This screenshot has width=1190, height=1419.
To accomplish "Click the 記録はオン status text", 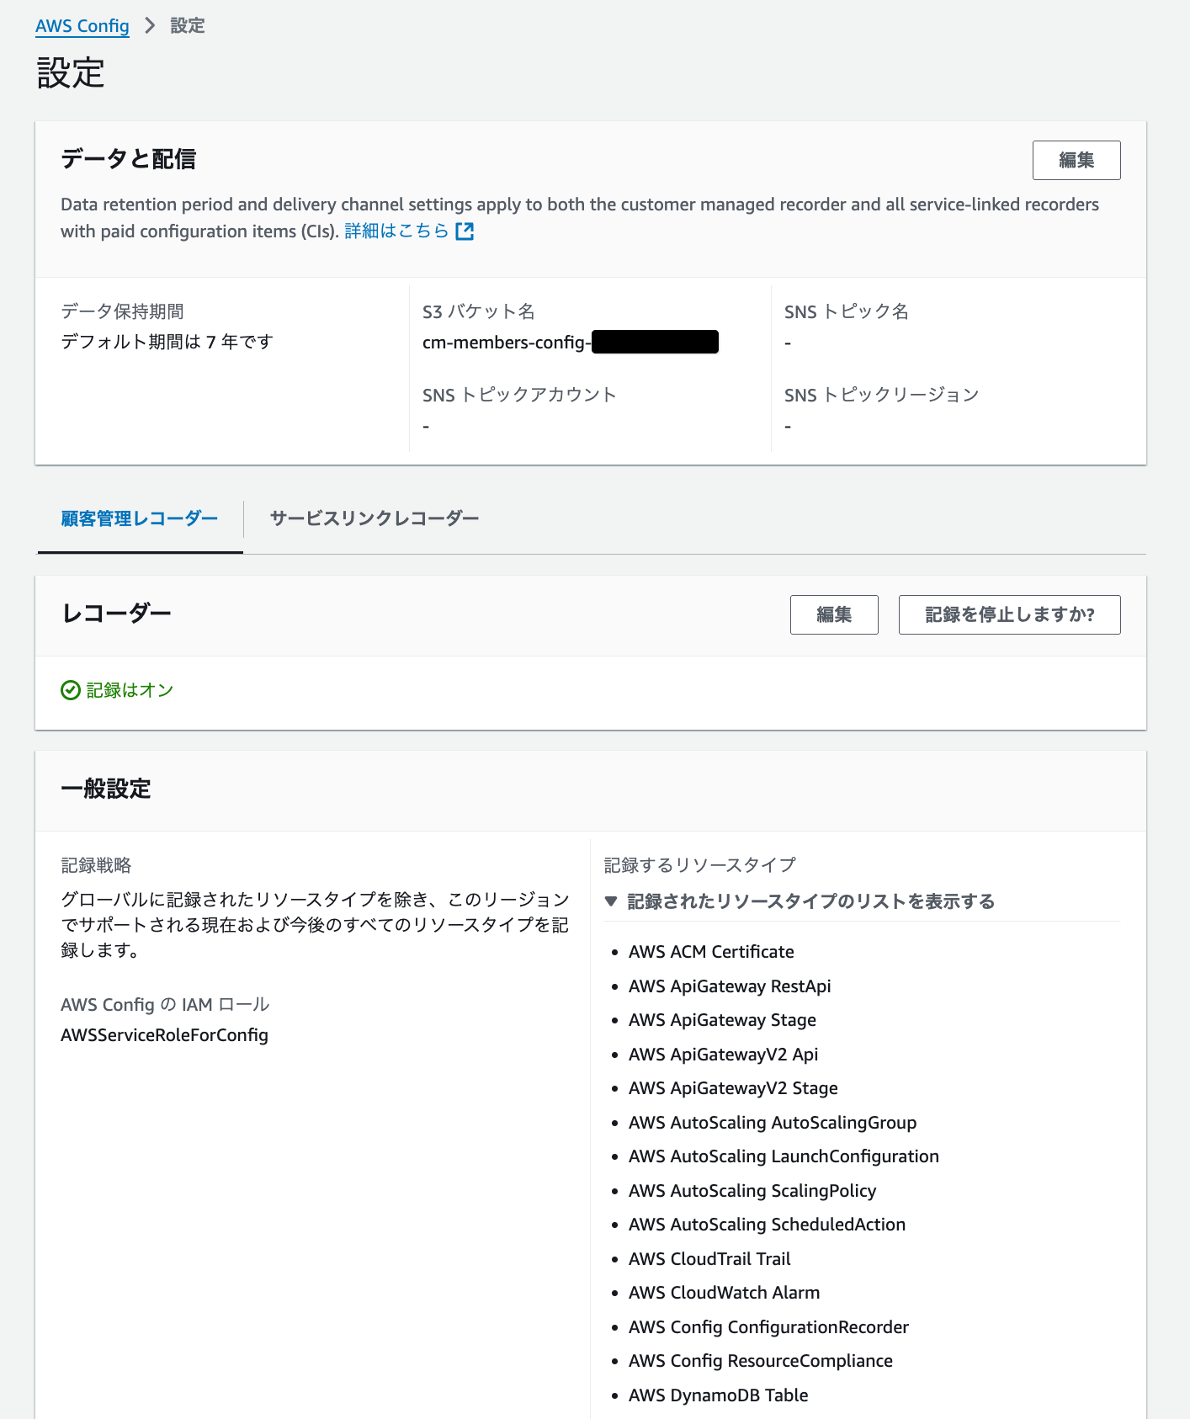I will point(130,690).
